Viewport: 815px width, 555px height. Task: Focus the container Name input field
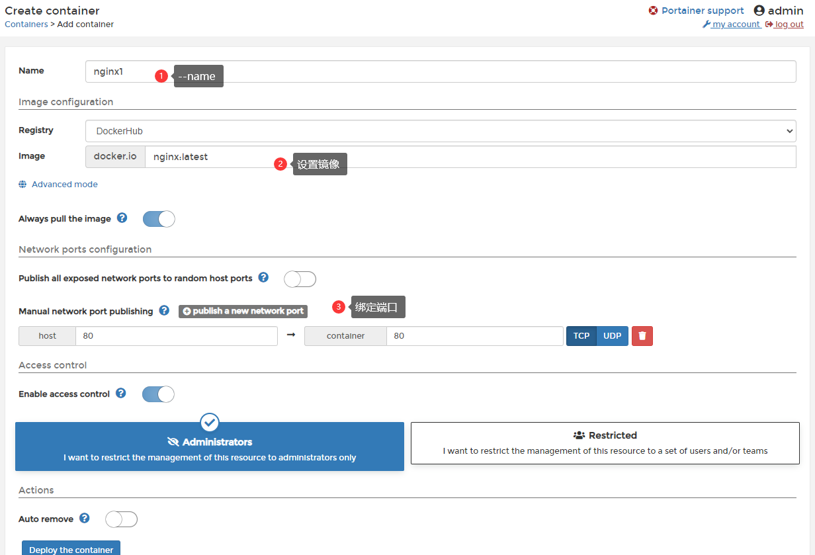tap(441, 71)
